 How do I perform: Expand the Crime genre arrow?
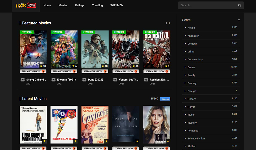pyautogui.click(x=185, y=51)
